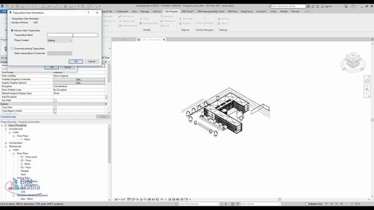Toggle the Crop Region Visible checkbox
Viewport: 374px width, 210px height.
(55, 111)
